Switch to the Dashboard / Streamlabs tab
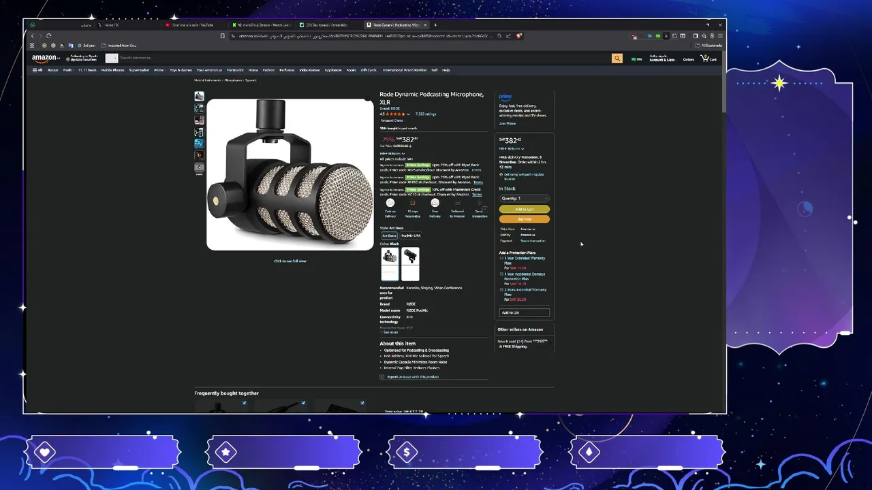The image size is (872, 490). coord(329,25)
